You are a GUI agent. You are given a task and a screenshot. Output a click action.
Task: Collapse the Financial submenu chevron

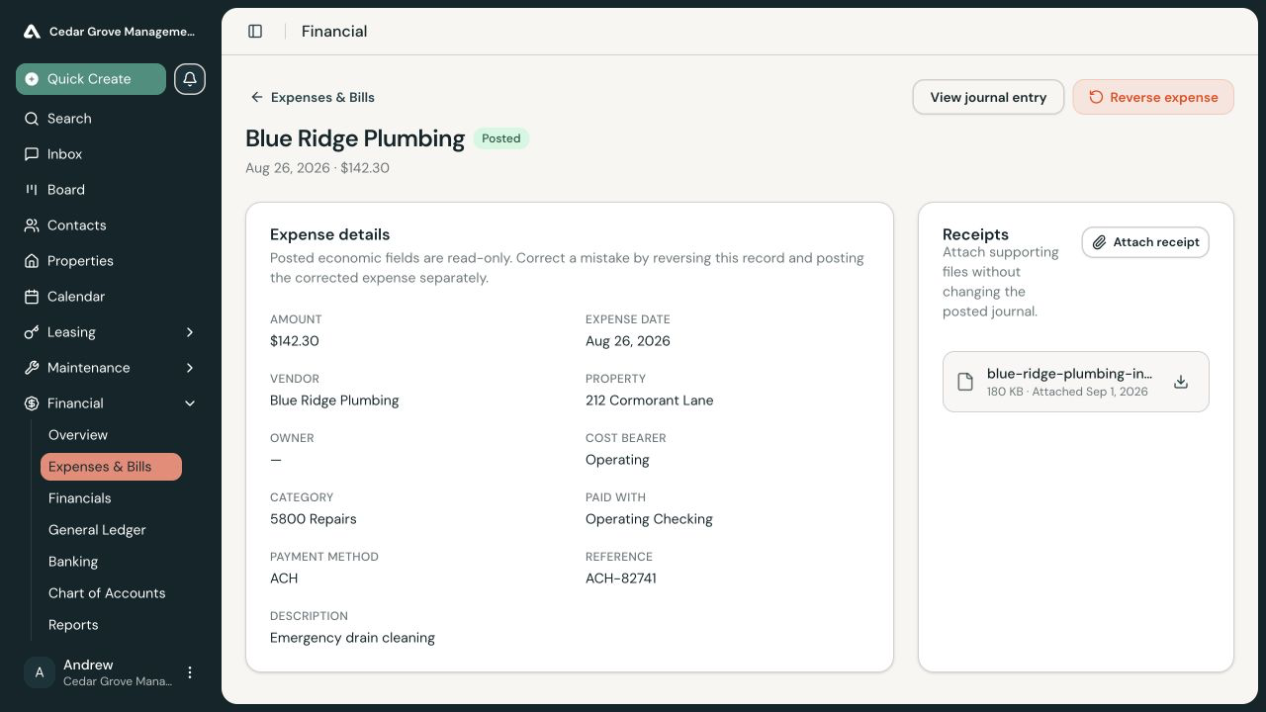(190, 403)
